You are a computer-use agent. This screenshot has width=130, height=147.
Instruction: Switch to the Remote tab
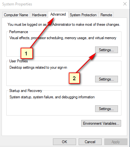click(x=106, y=15)
